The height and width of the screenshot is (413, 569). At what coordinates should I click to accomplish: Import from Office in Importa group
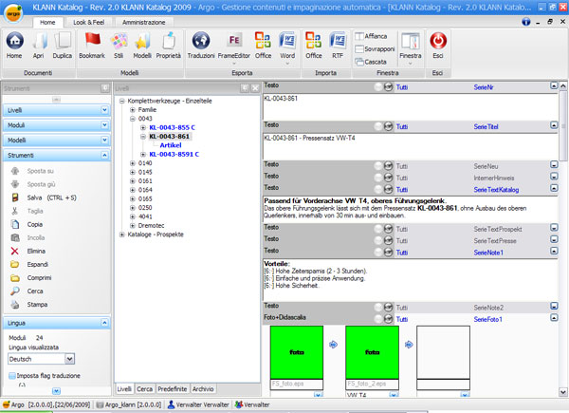click(314, 41)
